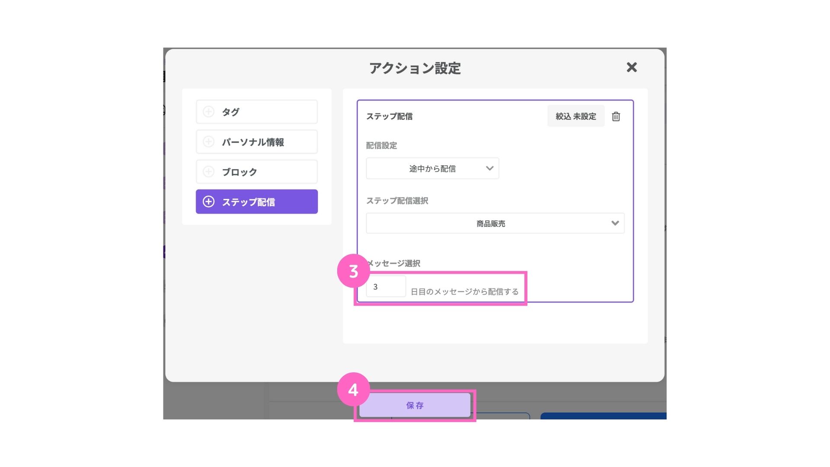Select the パーソナル情報 action item
Viewport: 830px width, 467px height.
pos(257,141)
